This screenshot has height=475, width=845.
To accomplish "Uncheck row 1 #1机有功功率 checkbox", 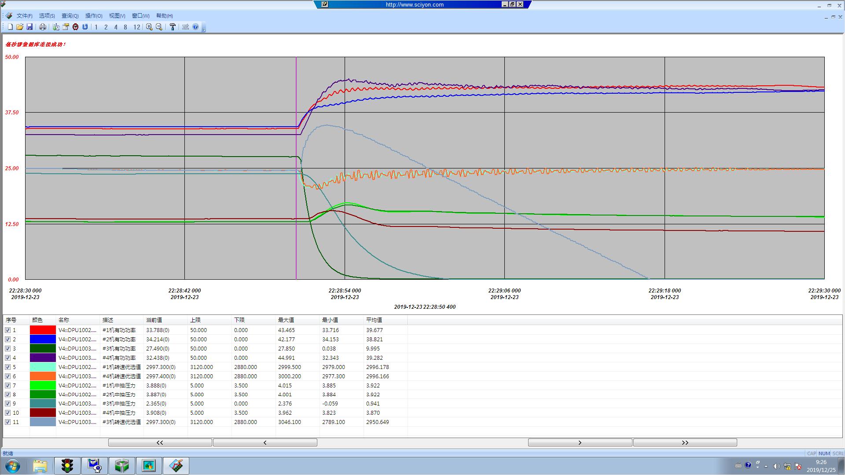I will tap(7, 330).
